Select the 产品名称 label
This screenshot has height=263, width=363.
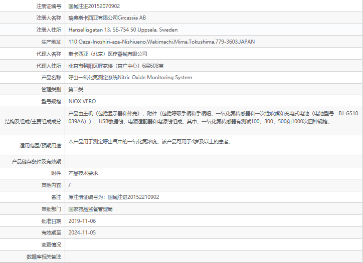point(51,78)
